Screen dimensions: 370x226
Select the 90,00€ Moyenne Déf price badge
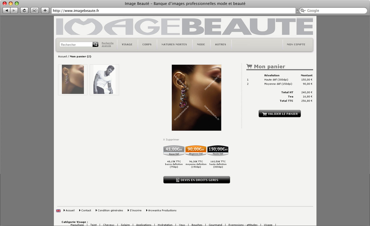196,151
